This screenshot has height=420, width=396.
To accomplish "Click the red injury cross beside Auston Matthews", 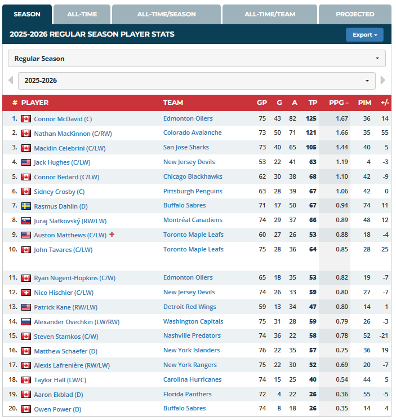I will tap(112, 235).
